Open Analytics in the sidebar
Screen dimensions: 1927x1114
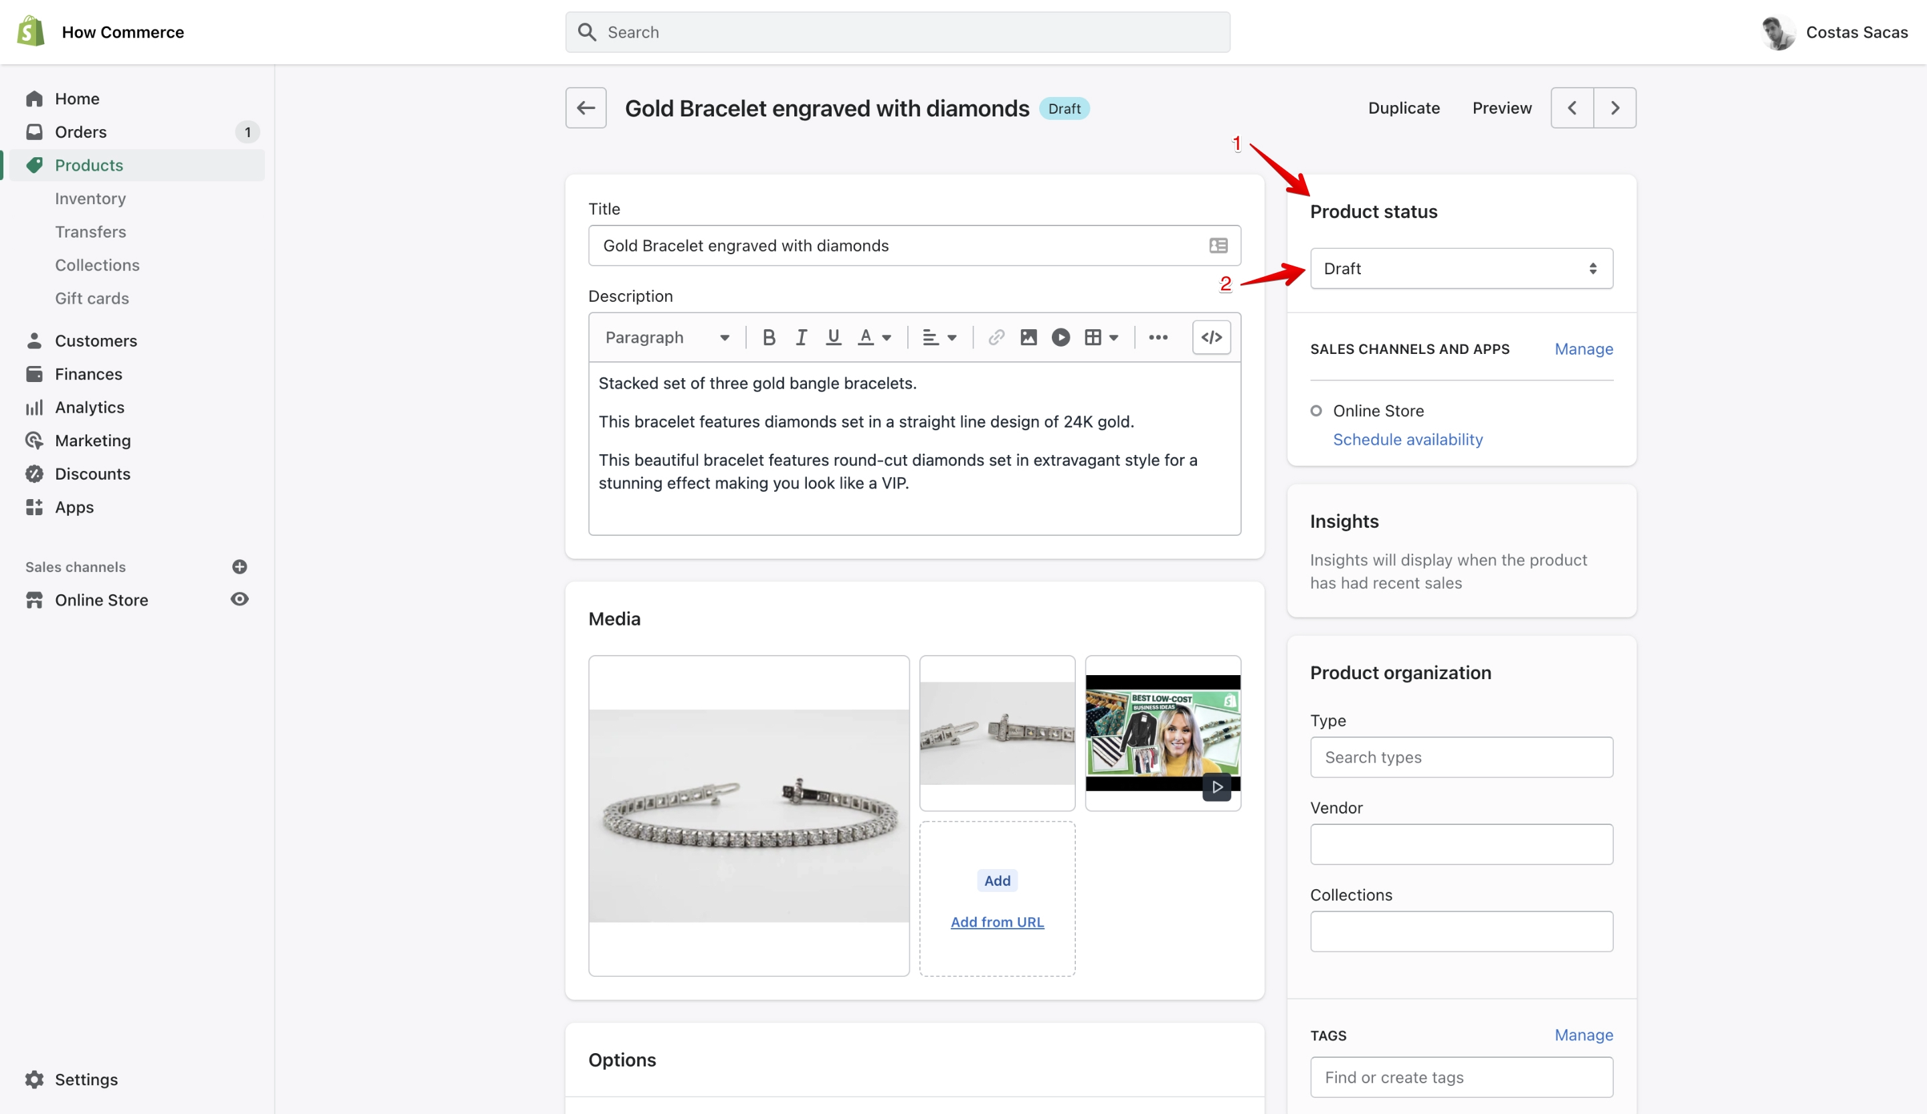(x=90, y=407)
